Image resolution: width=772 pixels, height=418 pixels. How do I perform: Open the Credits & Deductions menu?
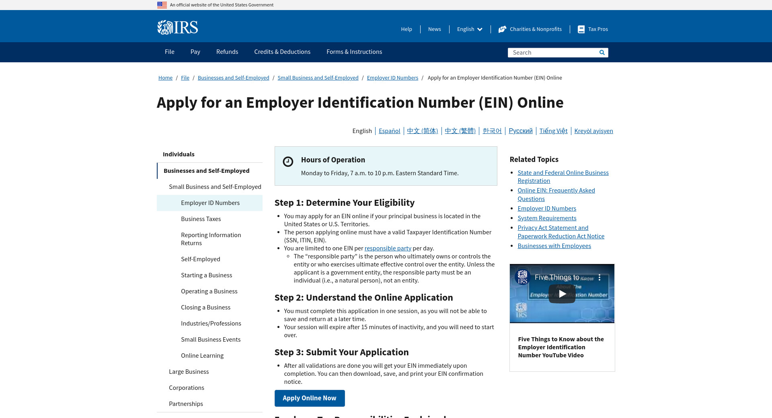click(282, 52)
